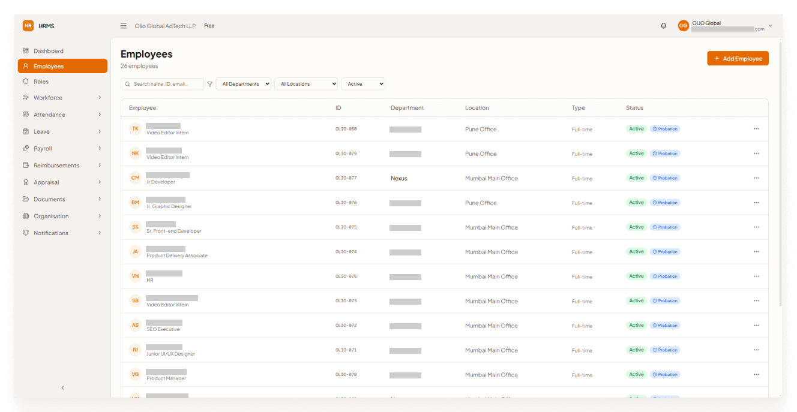The width and height of the screenshot is (797, 412).
Task: Expand the Workforce submenu
Action: click(100, 98)
